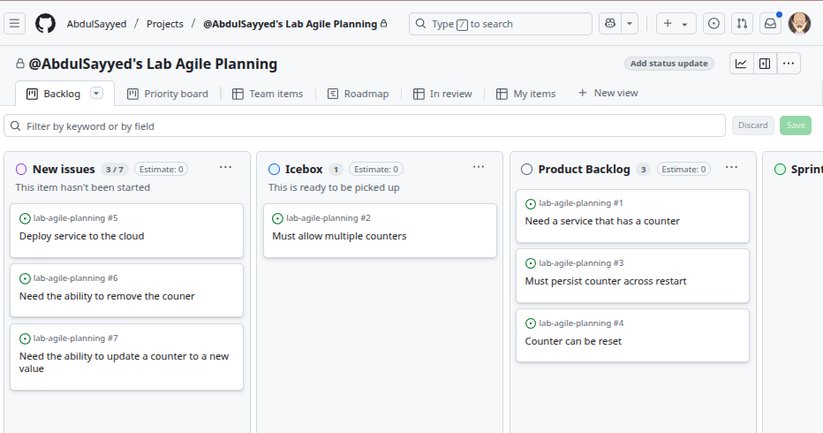The image size is (823, 433).
Task: Open pull requests icon in header
Action: [x=742, y=24]
